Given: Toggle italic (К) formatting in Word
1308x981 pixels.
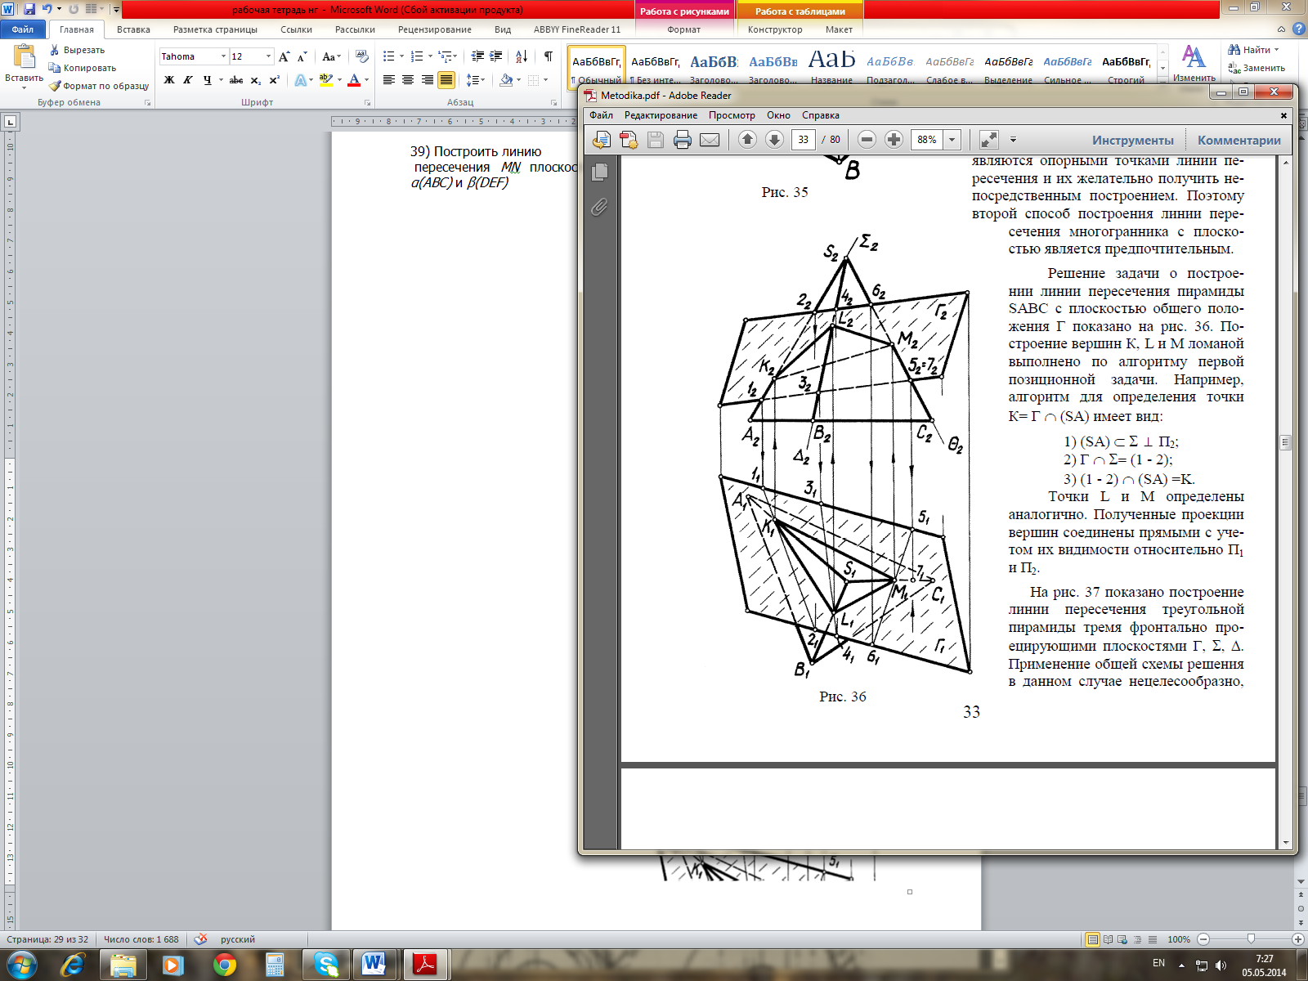Looking at the screenshot, I should click(188, 80).
